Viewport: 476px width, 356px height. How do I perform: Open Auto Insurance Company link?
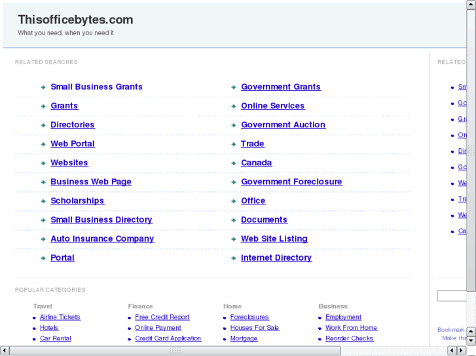point(102,238)
